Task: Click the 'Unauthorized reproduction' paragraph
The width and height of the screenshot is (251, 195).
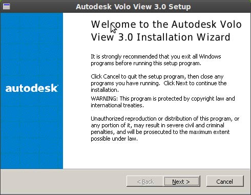Action: [165, 129]
